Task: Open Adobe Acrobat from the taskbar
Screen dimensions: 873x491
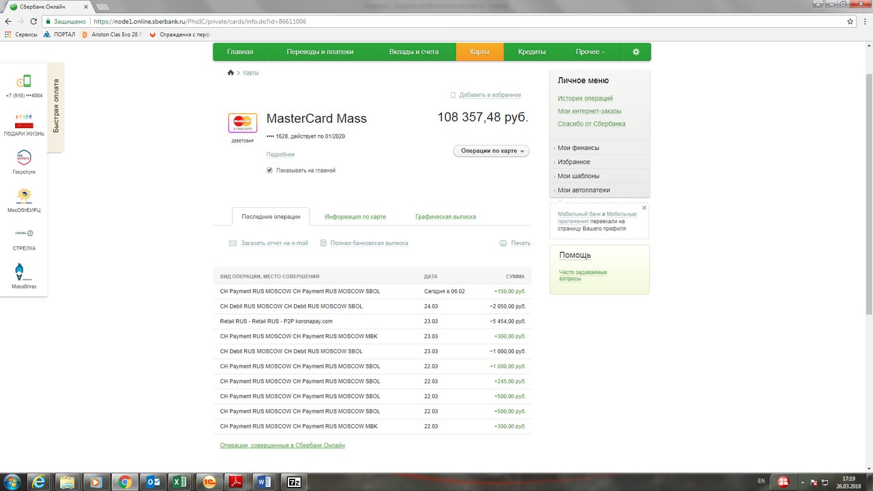Action: pyautogui.click(x=236, y=481)
